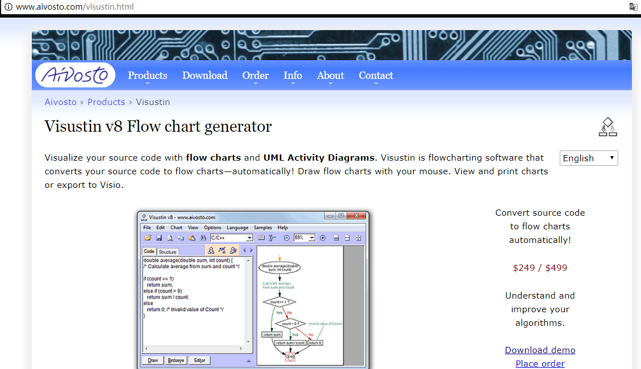The image size is (641, 369).
Task: Open View menu in Visustin window
Action: 193,228
